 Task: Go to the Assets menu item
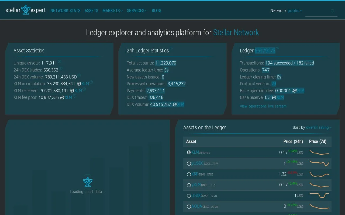coord(91,11)
